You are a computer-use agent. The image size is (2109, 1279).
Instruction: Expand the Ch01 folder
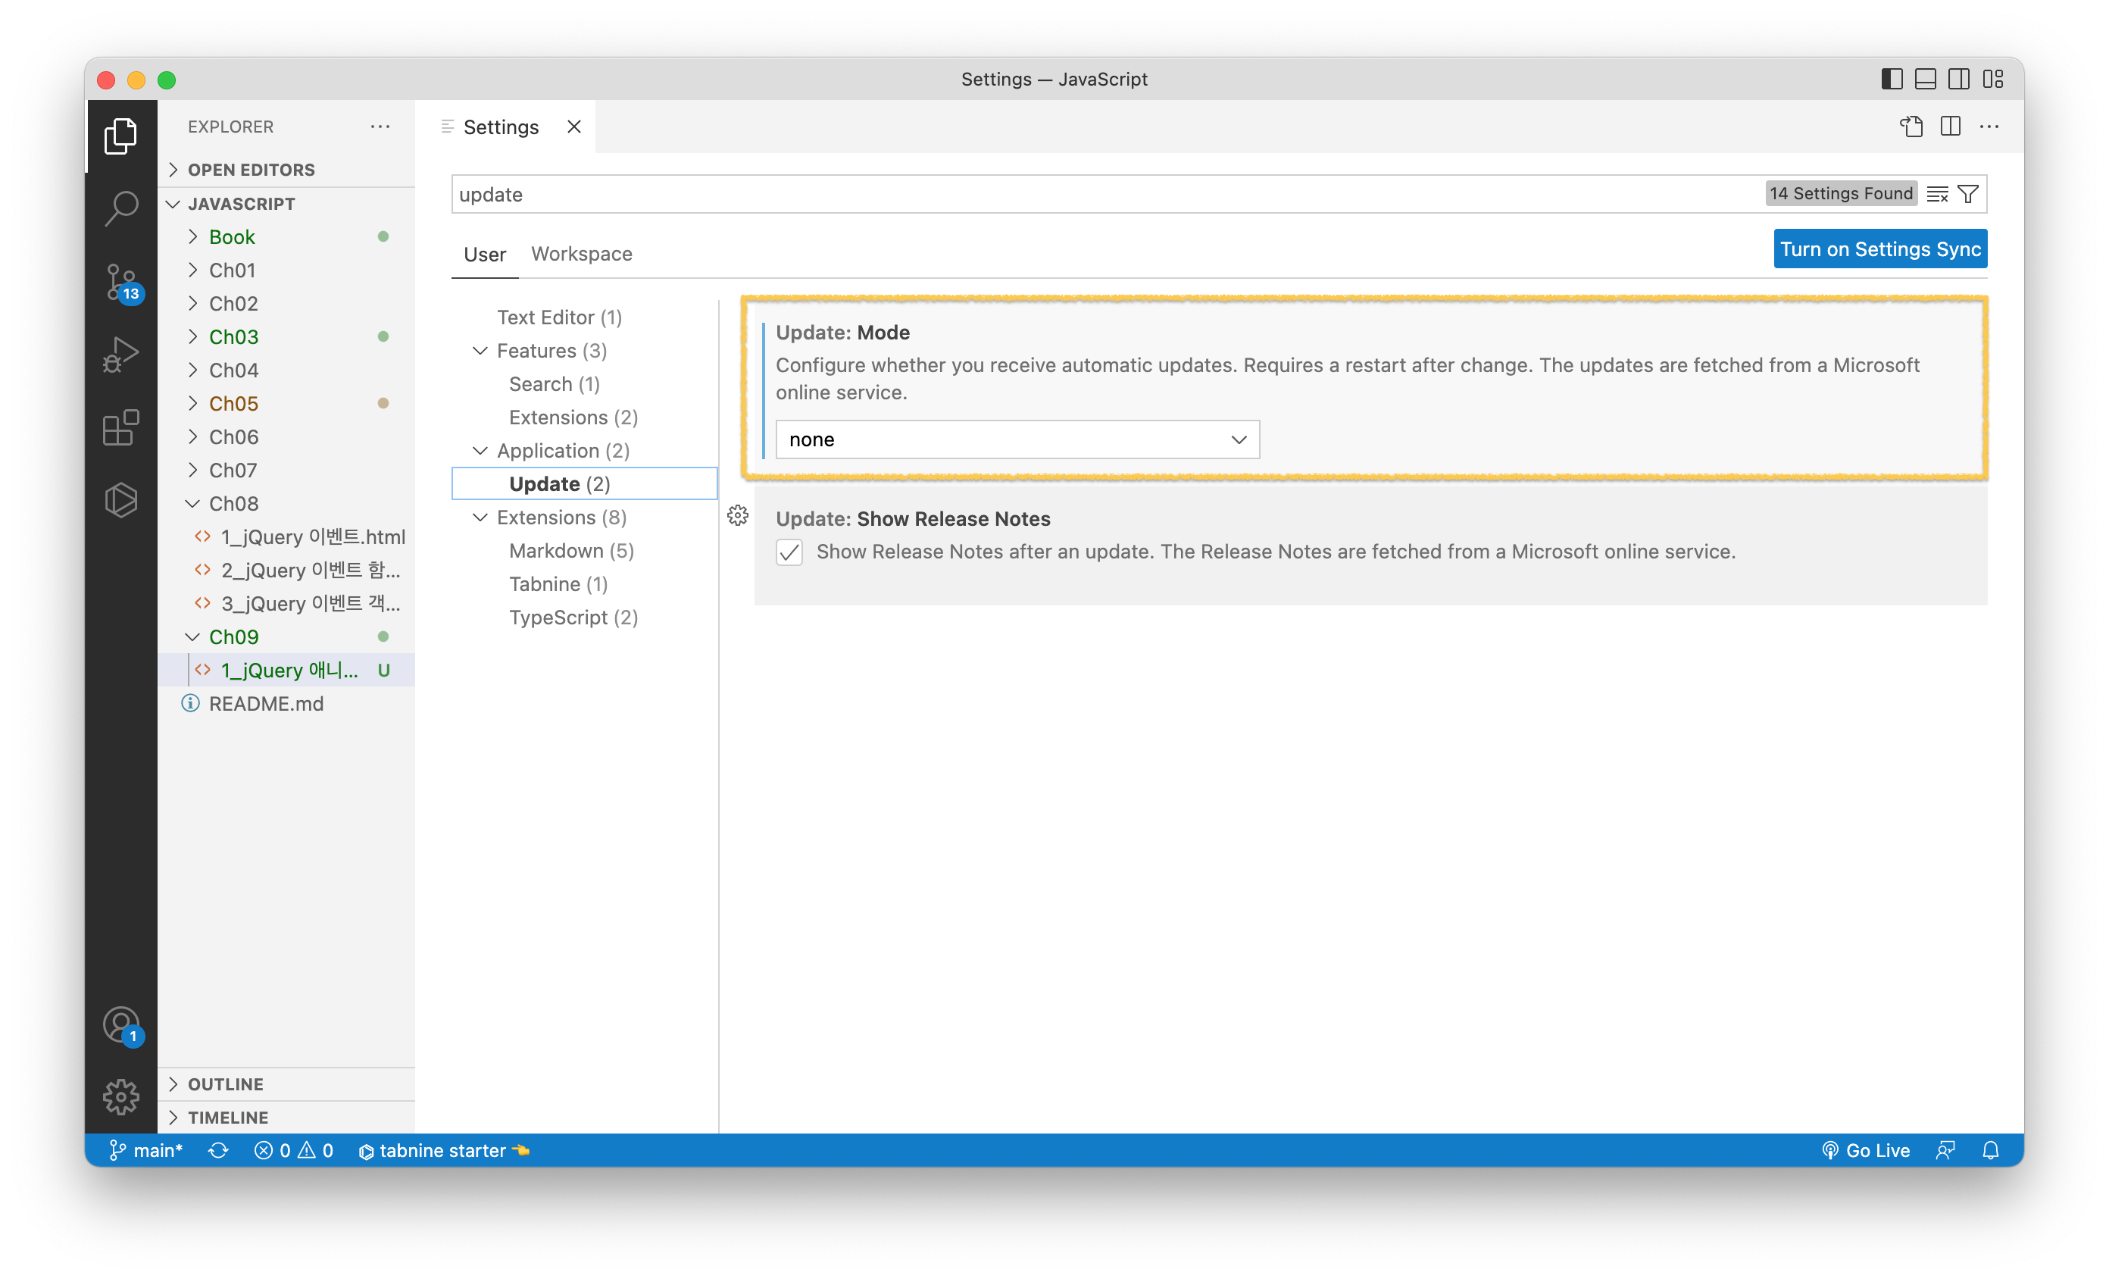[x=232, y=270]
